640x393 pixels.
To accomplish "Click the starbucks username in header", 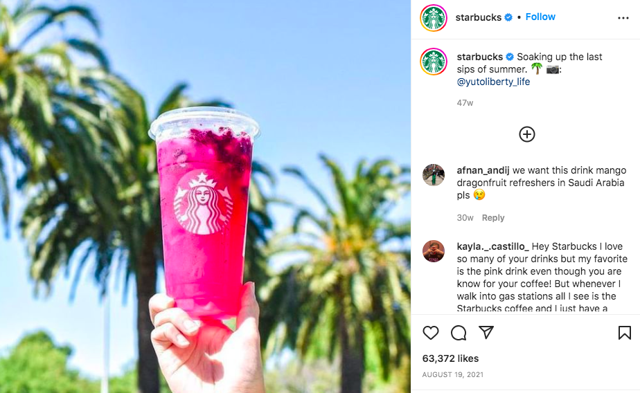I will pos(479,17).
